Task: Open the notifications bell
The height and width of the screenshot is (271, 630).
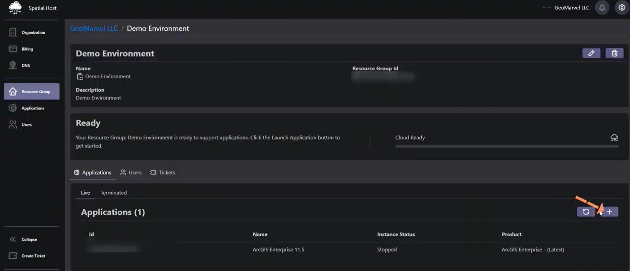Action: 602,8
